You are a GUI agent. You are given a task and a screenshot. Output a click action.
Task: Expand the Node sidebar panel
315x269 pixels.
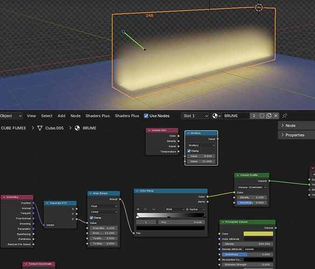(297, 126)
